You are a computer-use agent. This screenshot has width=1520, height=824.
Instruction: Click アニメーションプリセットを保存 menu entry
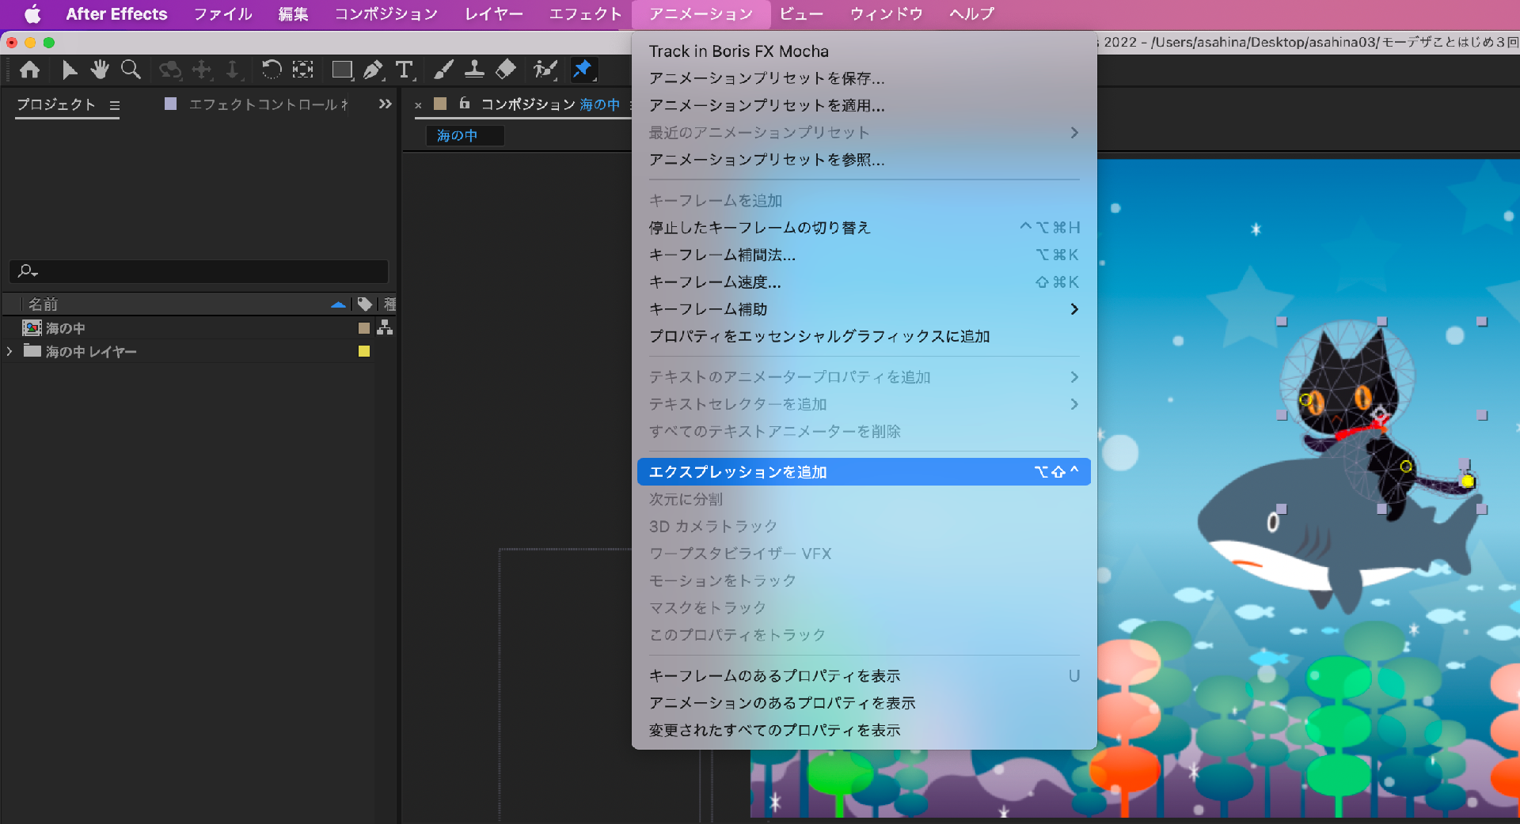pyautogui.click(x=766, y=78)
